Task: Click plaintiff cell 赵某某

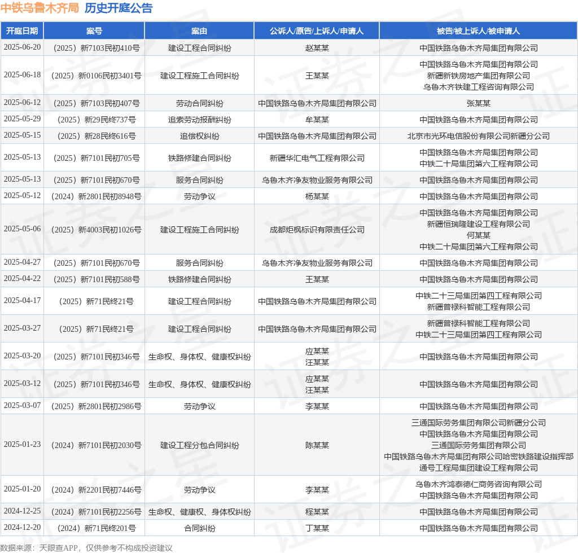Action: coord(317,48)
